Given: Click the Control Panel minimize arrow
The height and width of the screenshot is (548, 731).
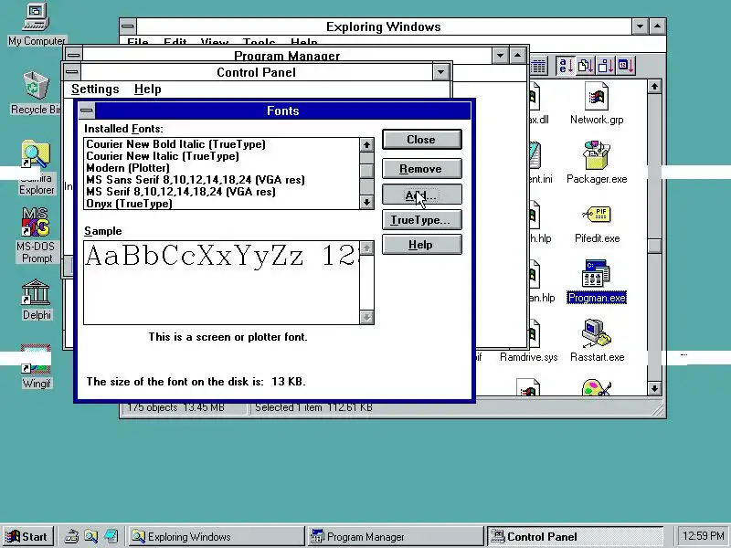Looking at the screenshot, I should 440,72.
